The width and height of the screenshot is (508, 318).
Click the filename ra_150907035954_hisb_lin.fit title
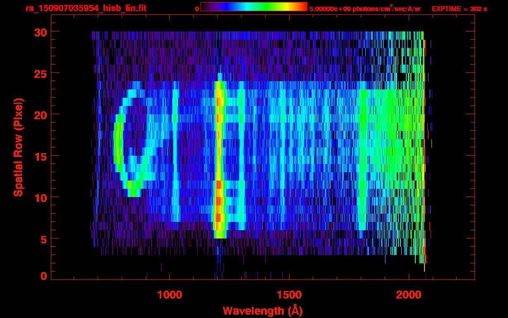click(x=86, y=8)
